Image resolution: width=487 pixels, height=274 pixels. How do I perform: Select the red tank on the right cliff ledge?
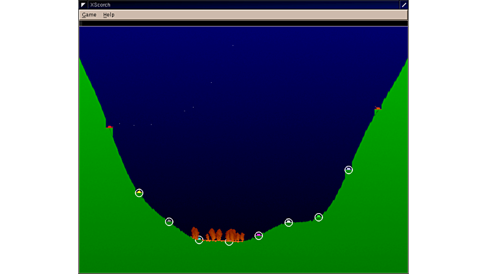(x=378, y=109)
